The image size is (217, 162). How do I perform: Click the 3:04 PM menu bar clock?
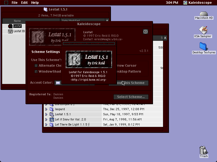click(172, 3)
